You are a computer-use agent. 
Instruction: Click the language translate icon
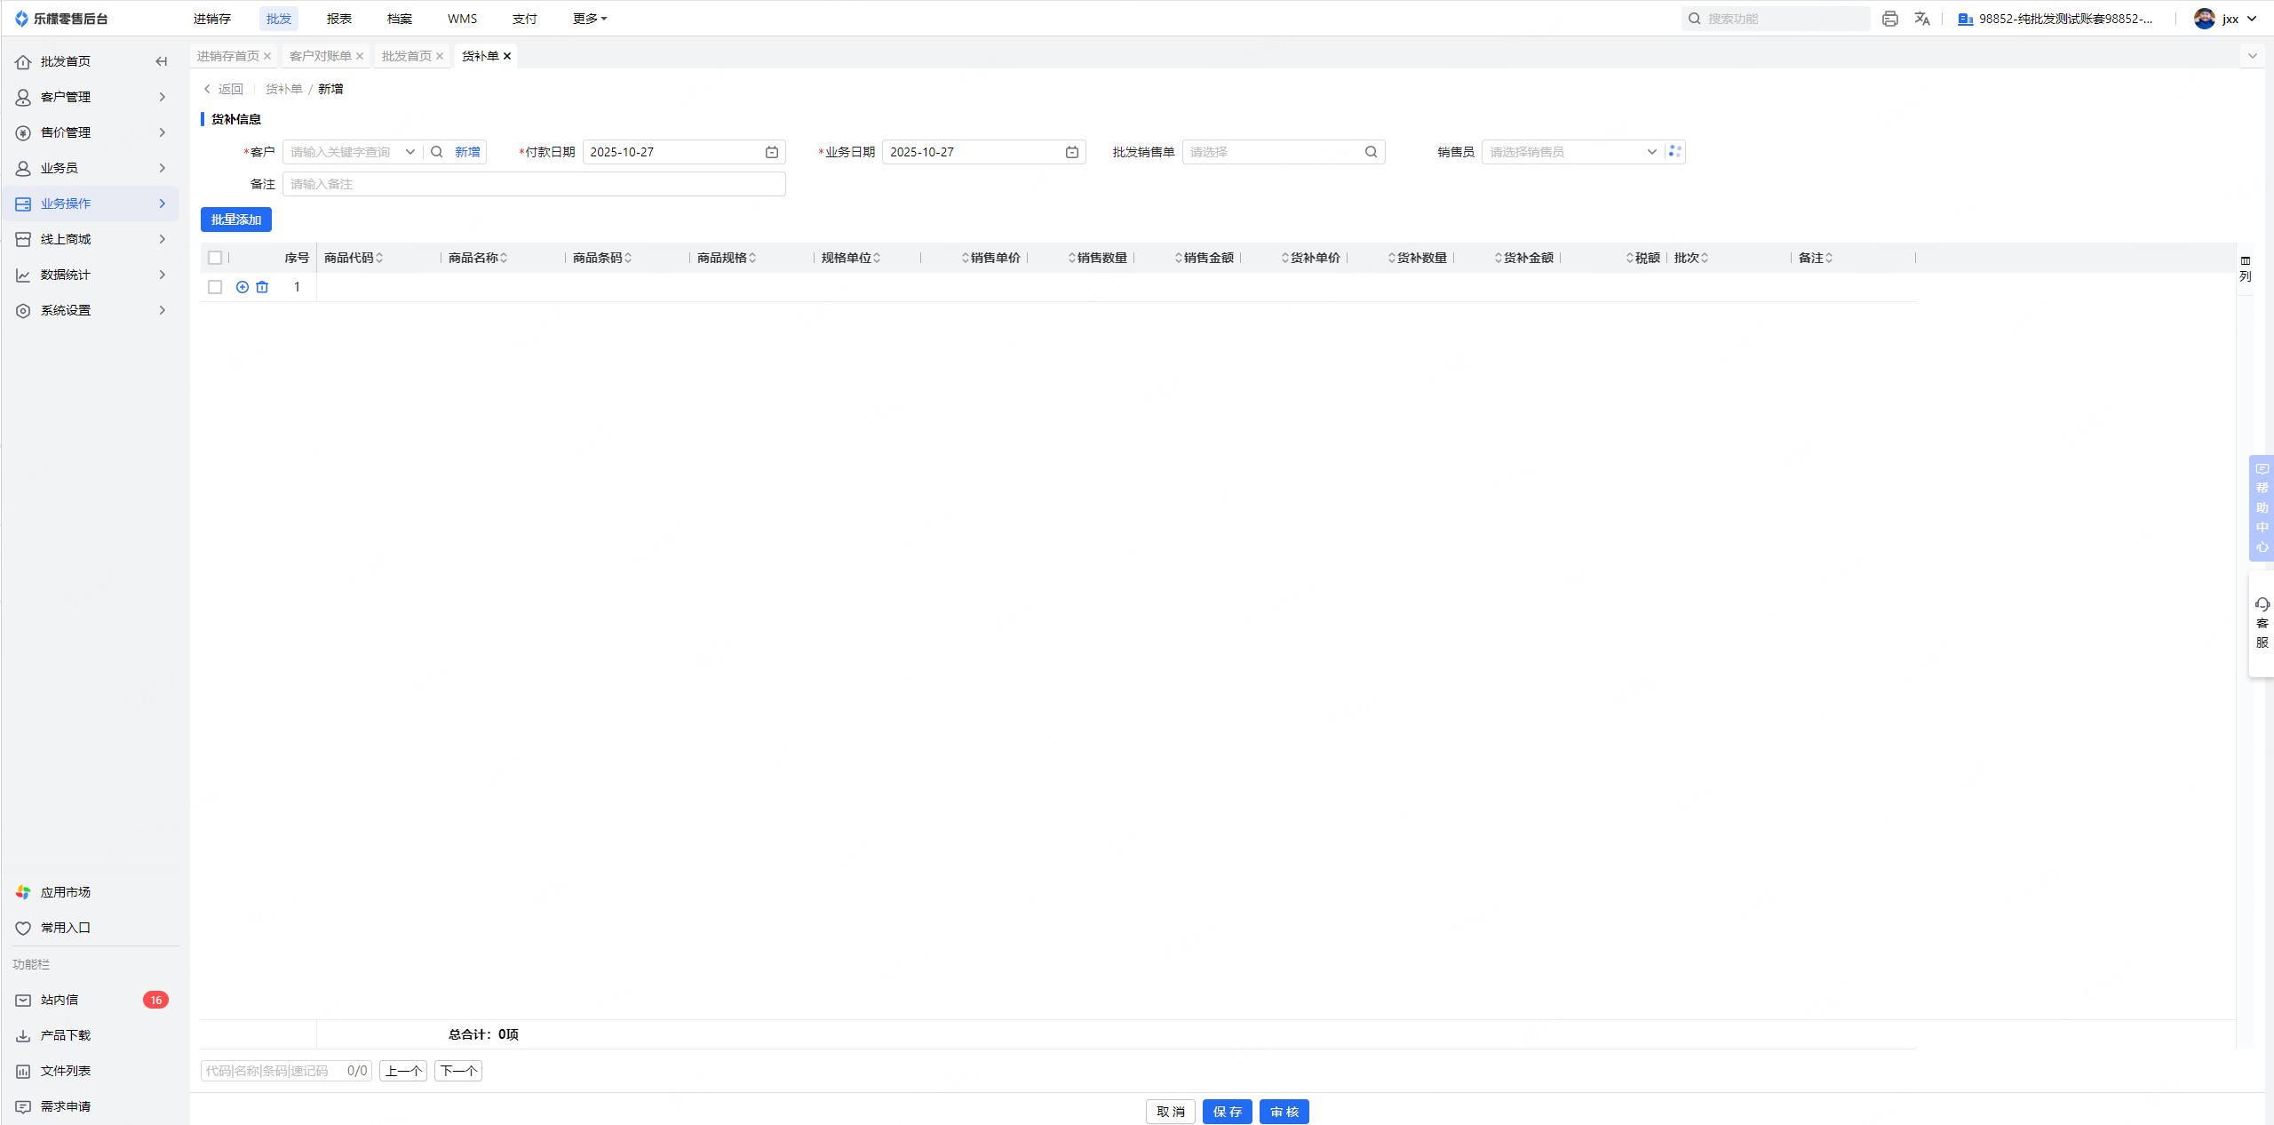click(1922, 19)
